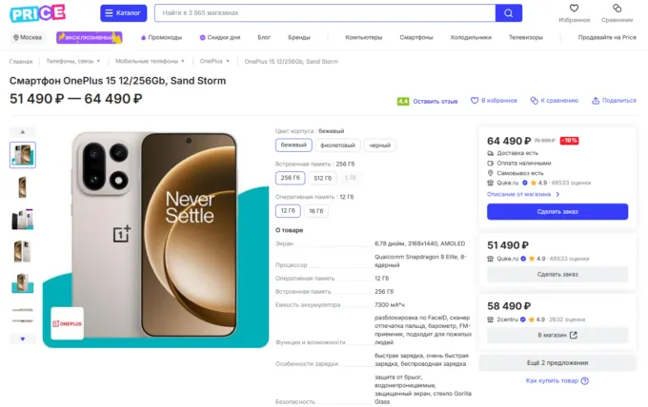Screen dimensions: 648x407
Task: Choose 512 ГБ storage option
Action: click(322, 178)
